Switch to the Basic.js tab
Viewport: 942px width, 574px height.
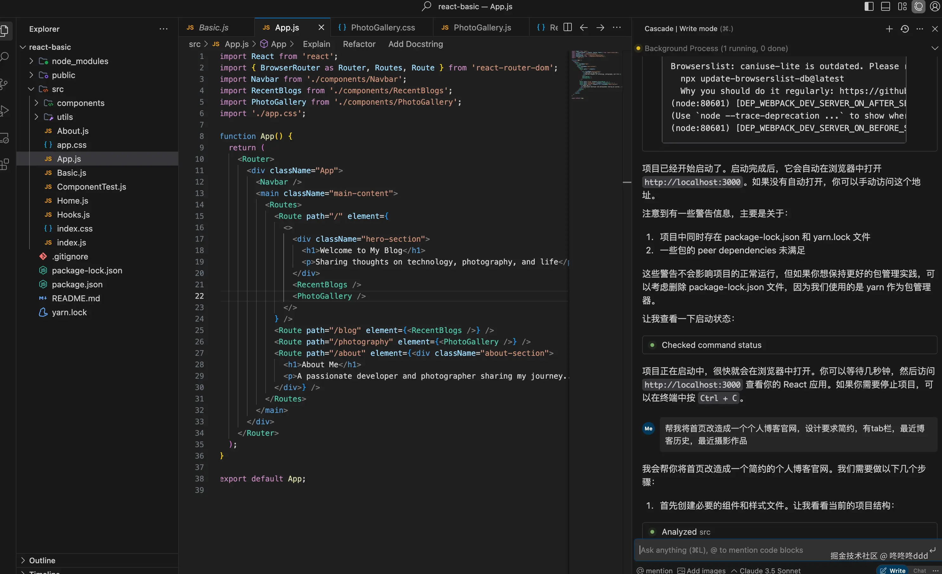(x=213, y=28)
